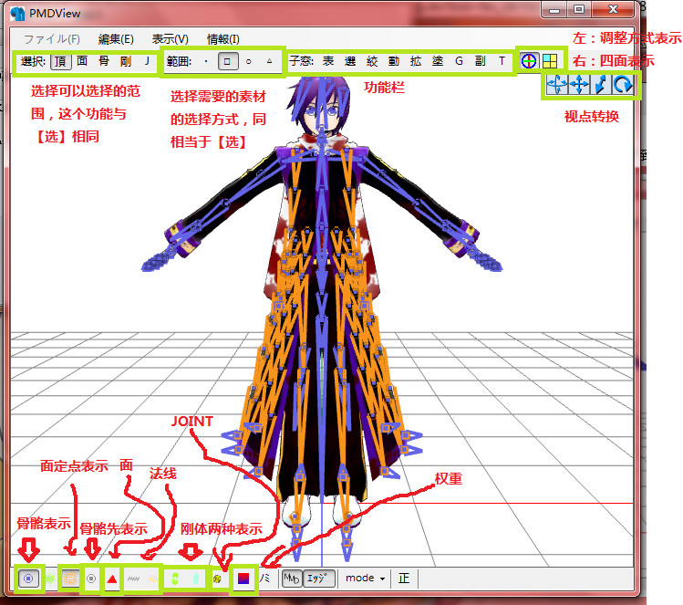Image resolution: width=683 pixels, height=605 pixels.
Task: Click the 正 front view button
Action: tap(404, 579)
